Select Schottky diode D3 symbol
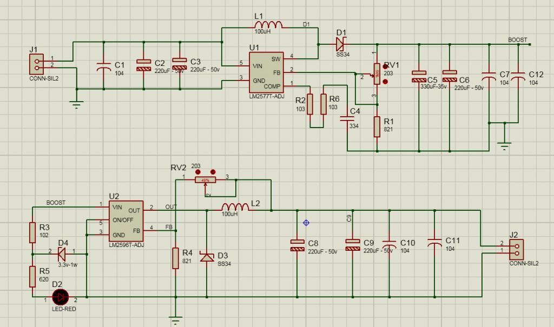 click(207, 257)
